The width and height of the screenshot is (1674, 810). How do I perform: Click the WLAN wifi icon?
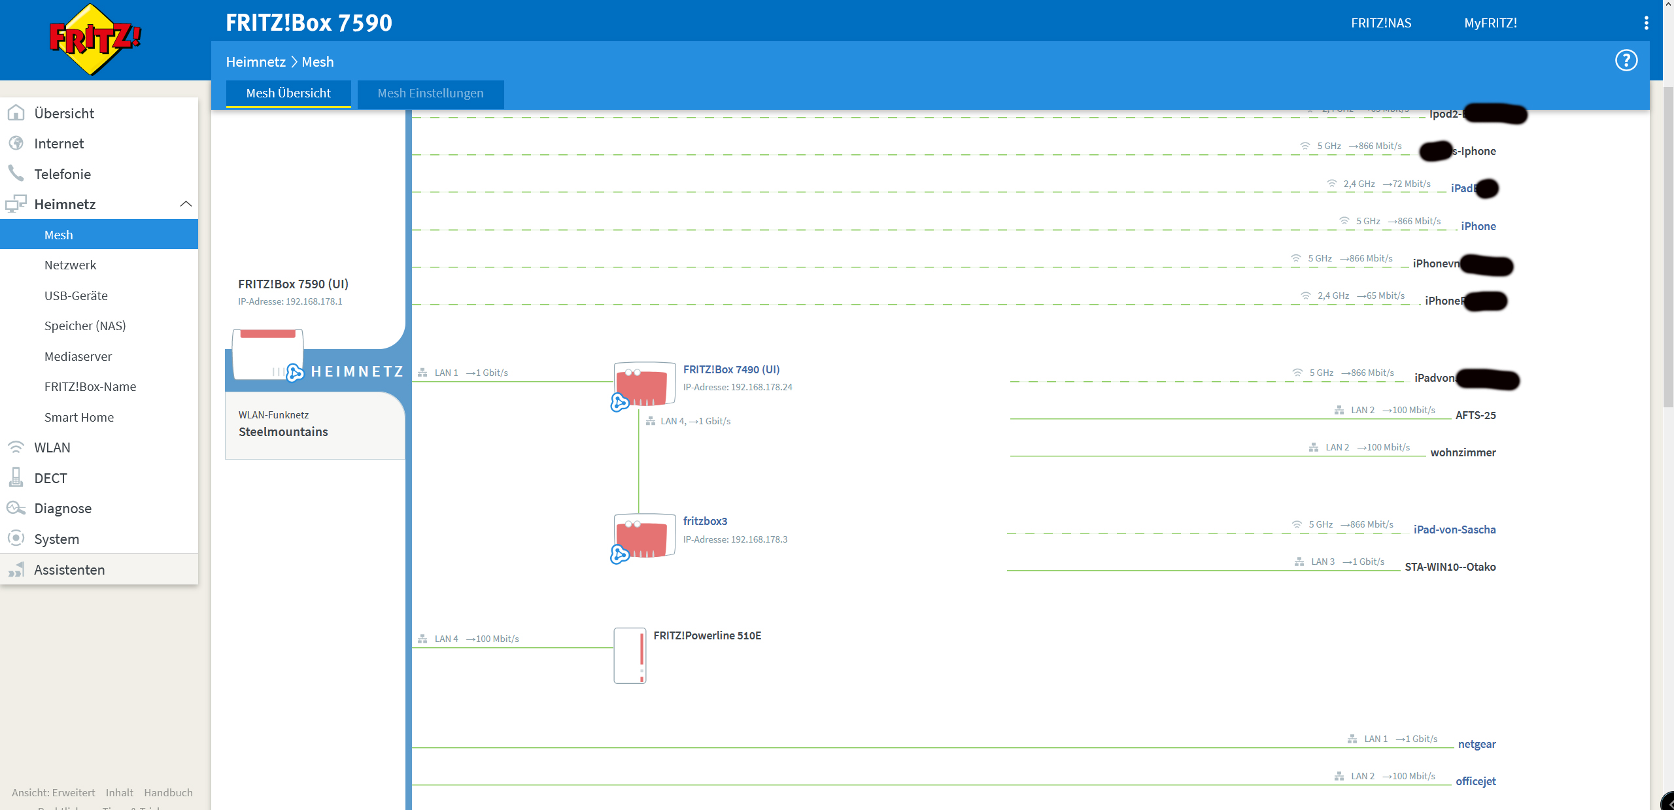tap(16, 447)
